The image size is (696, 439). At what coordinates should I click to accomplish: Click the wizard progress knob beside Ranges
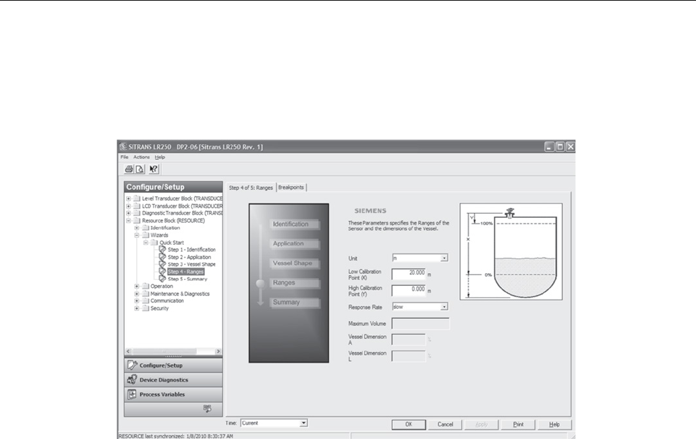coord(260,283)
